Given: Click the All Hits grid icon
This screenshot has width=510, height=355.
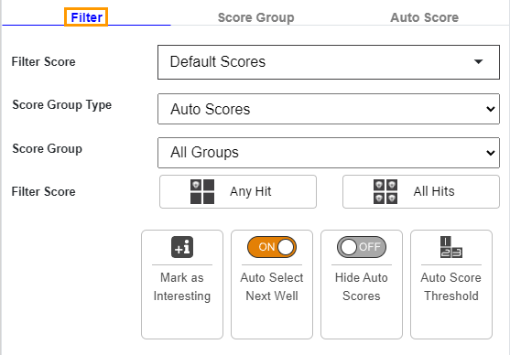Looking at the screenshot, I should pyautogui.click(x=385, y=192).
